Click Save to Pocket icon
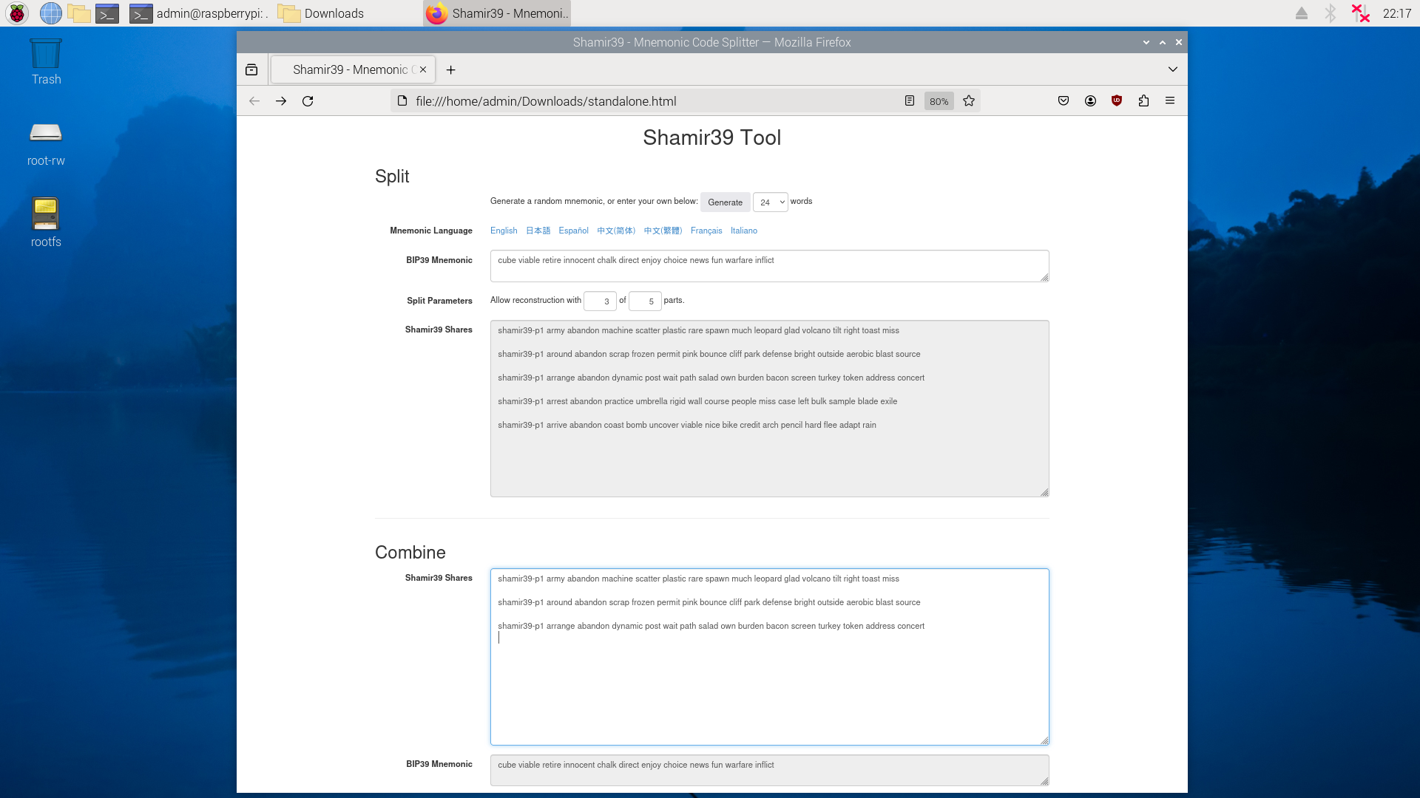The height and width of the screenshot is (798, 1420). point(1064,101)
